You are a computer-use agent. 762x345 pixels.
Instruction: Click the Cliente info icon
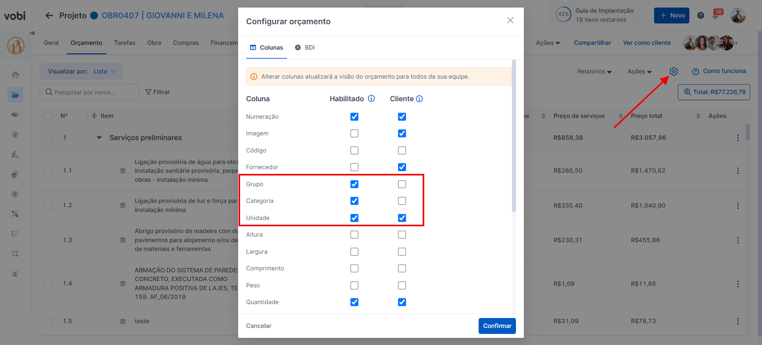[x=419, y=99]
